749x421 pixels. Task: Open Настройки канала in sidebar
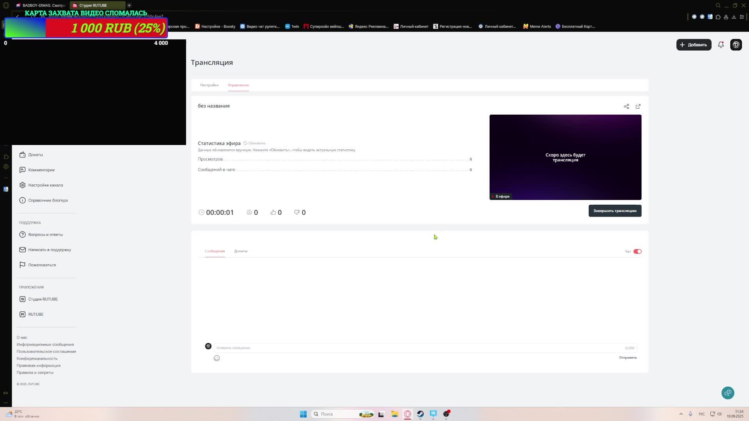[45, 185]
